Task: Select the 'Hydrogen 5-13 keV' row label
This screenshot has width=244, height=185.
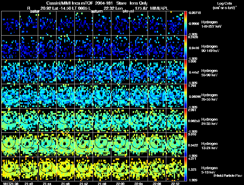Action: point(210,170)
